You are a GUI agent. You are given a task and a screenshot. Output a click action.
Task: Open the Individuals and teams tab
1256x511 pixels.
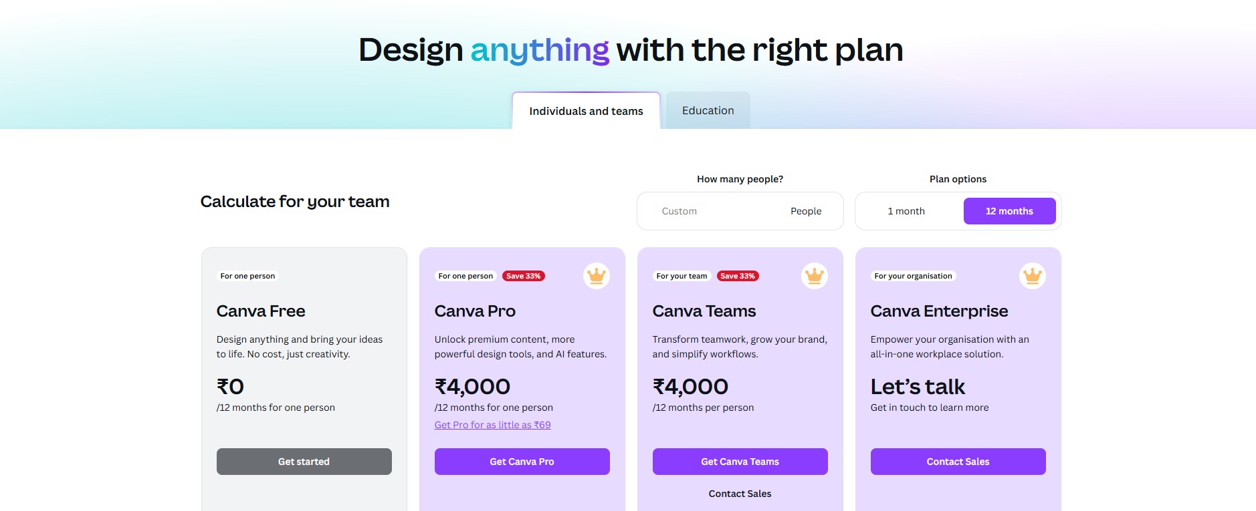click(586, 111)
